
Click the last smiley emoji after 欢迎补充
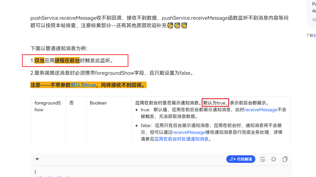[x=184, y=25]
